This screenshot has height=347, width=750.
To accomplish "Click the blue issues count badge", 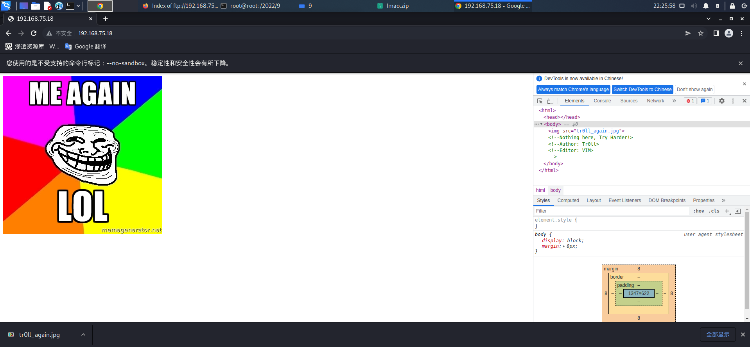I will tap(705, 101).
